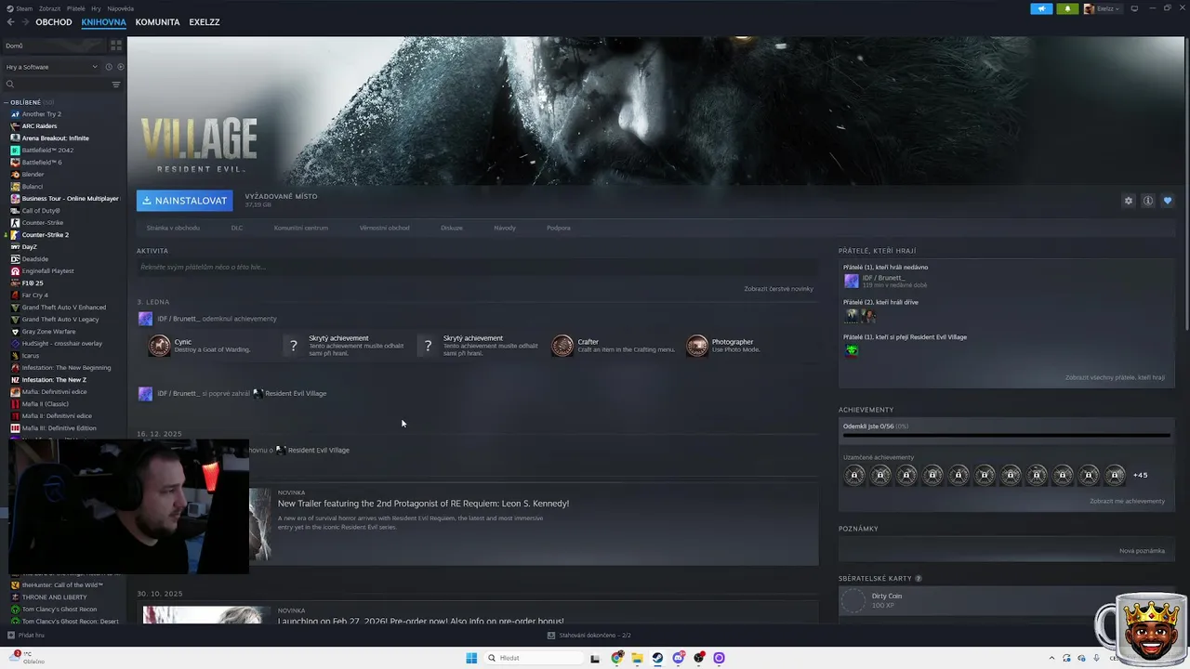Click Nová poznámka
This screenshot has width=1190, height=669.
[x=1142, y=551]
